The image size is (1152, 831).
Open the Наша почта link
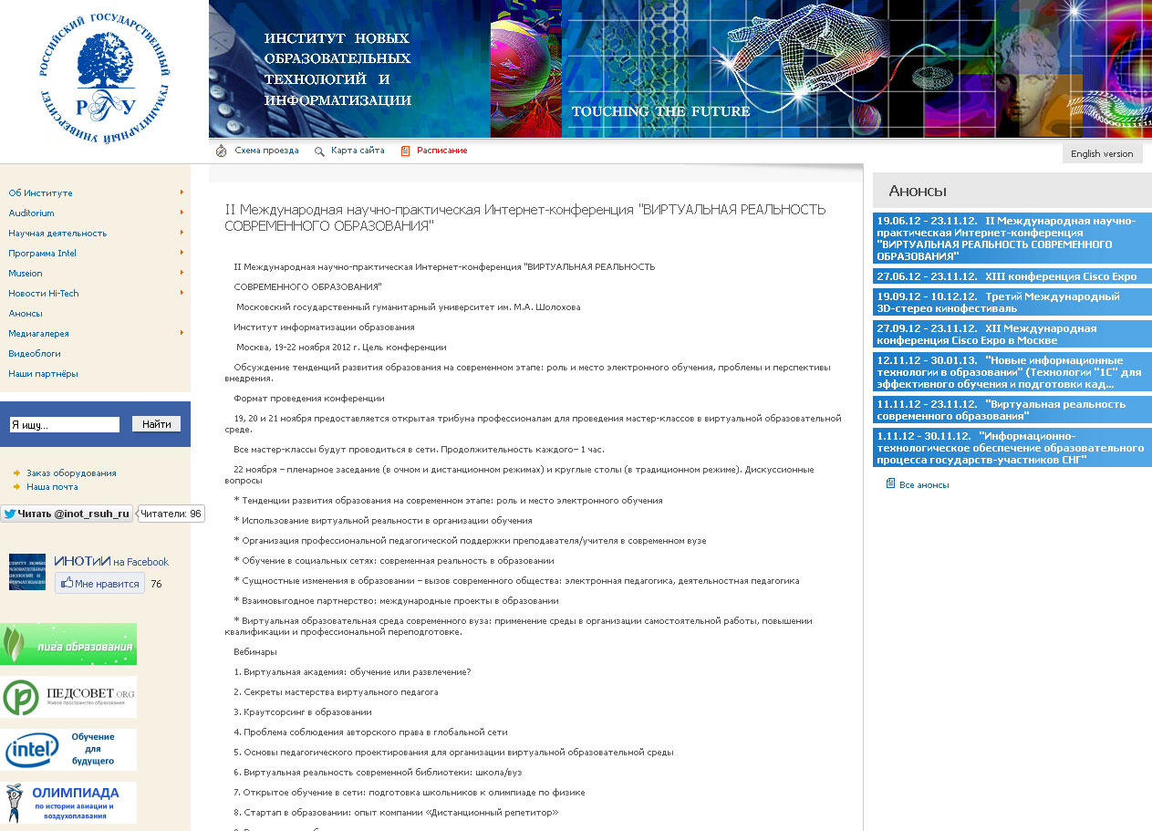click(52, 486)
